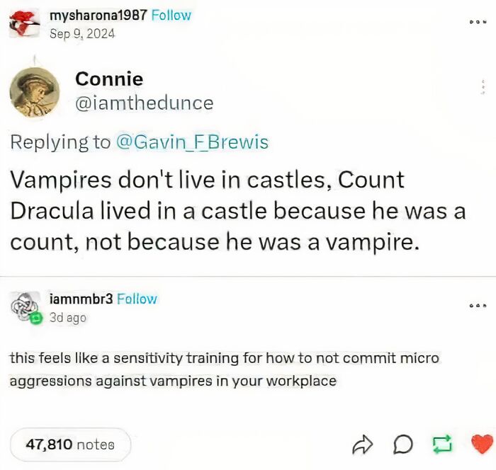Open the vertical dots menu on Connie's tweet
The height and width of the screenshot is (470, 496).
(x=483, y=86)
